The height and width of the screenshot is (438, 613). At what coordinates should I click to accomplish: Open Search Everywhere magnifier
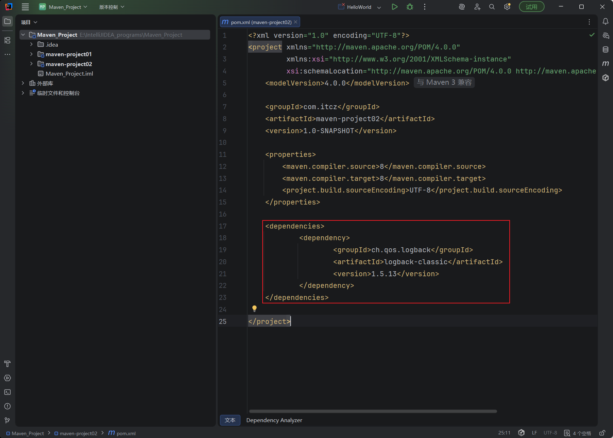(x=492, y=7)
